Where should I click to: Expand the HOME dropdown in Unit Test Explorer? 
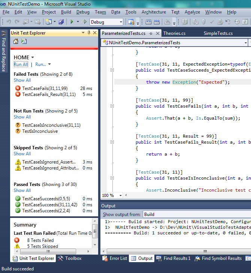[x=33, y=57]
